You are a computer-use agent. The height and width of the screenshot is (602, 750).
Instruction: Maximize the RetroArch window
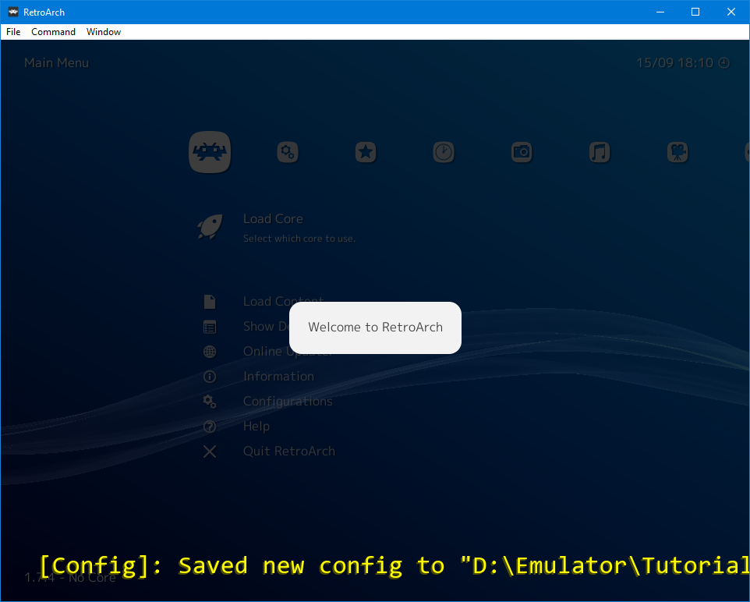pos(695,12)
